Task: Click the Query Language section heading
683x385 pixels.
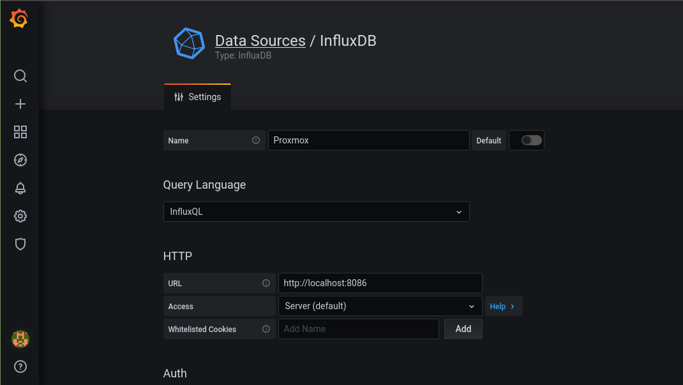Action: pos(204,185)
